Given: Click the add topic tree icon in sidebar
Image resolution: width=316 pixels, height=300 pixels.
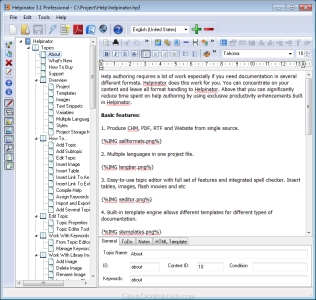Looking at the screenshot, I should click(8, 45).
